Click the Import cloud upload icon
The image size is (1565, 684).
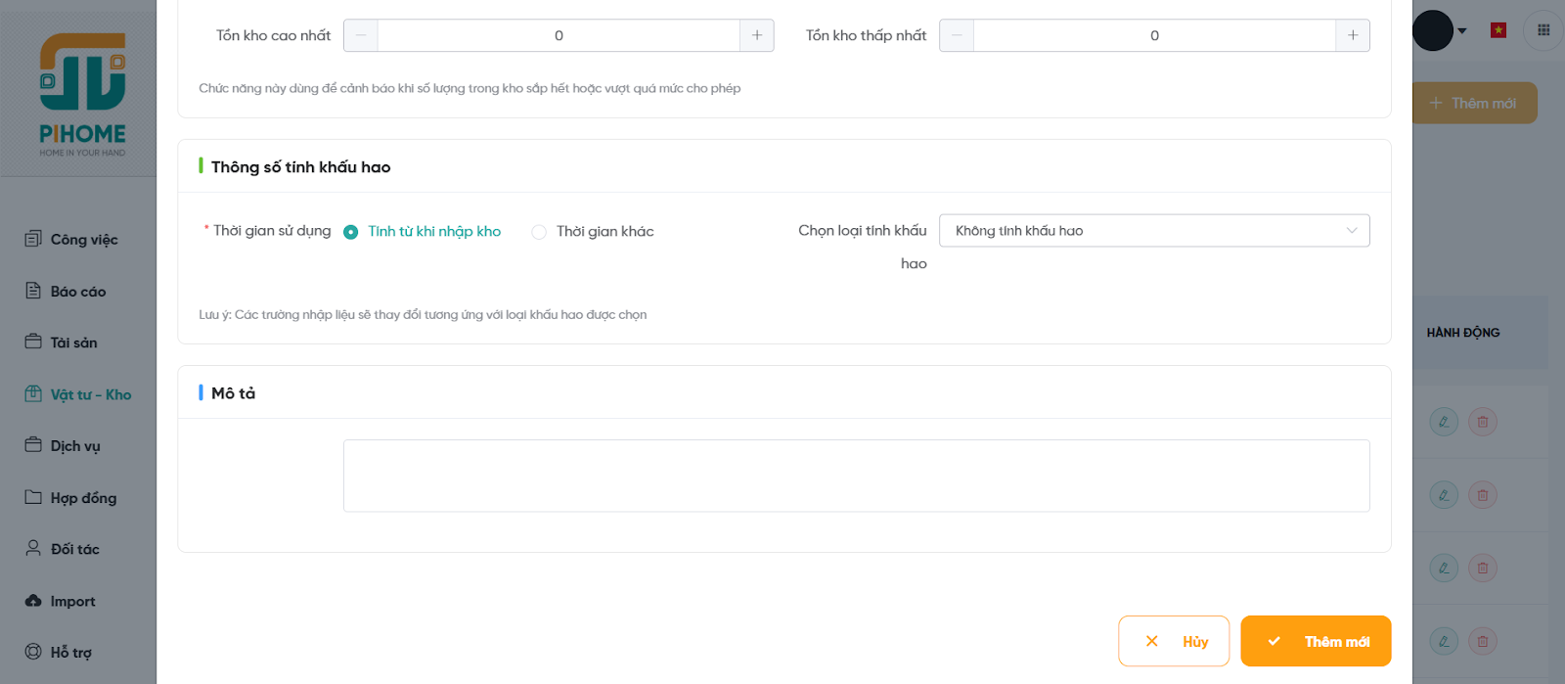33,601
